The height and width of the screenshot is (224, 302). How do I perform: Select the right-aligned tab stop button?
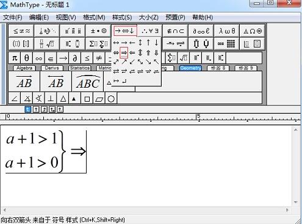tap(44, 110)
